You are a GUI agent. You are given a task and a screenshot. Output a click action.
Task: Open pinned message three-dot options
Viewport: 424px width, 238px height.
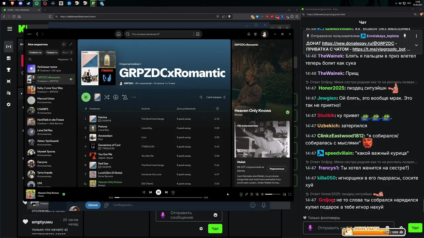pos(416,36)
